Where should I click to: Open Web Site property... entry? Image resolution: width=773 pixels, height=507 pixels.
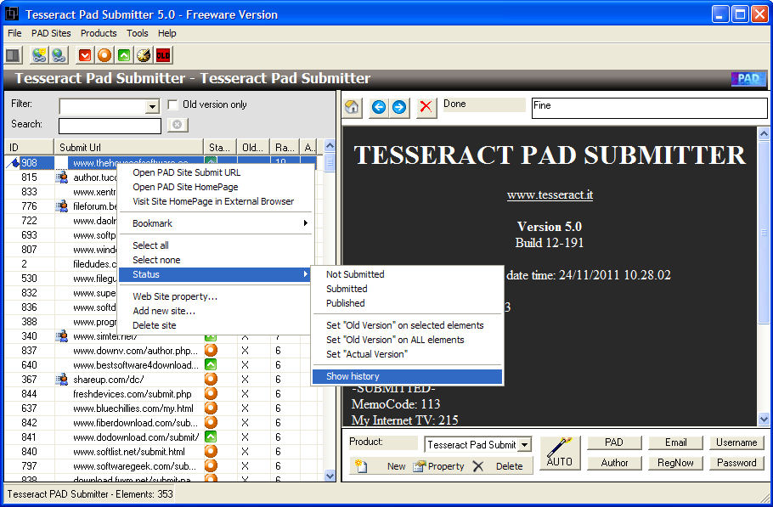pyautogui.click(x=215, y=296)
